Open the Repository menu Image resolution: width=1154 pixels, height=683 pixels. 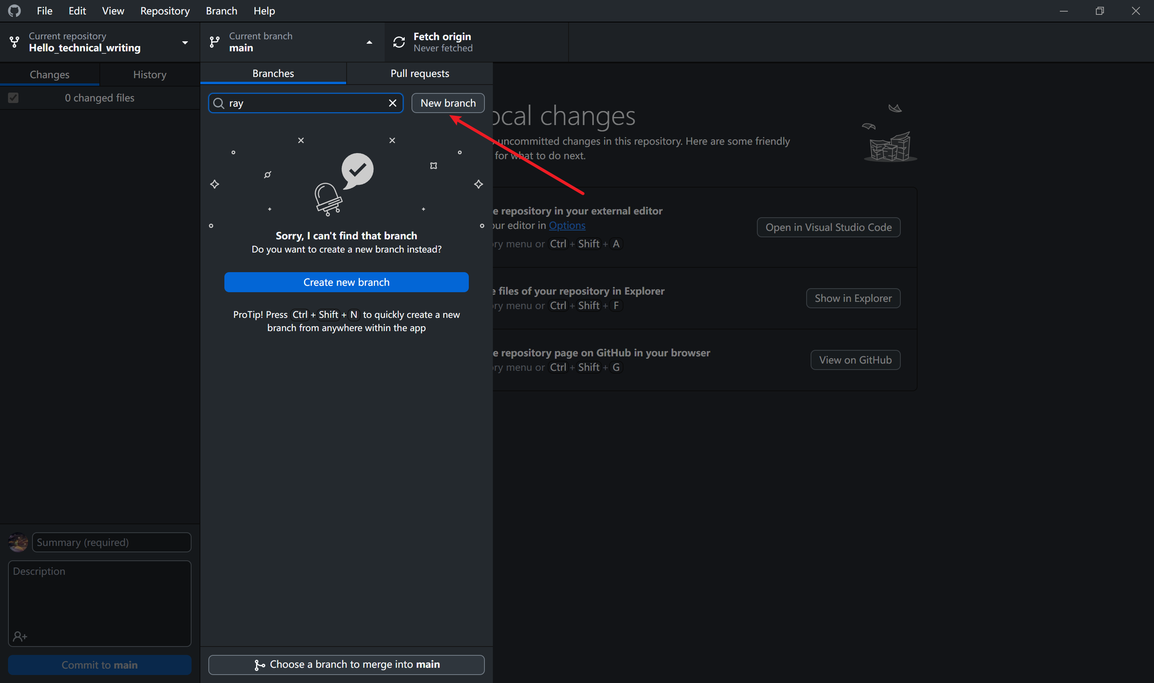pos(165,10)
